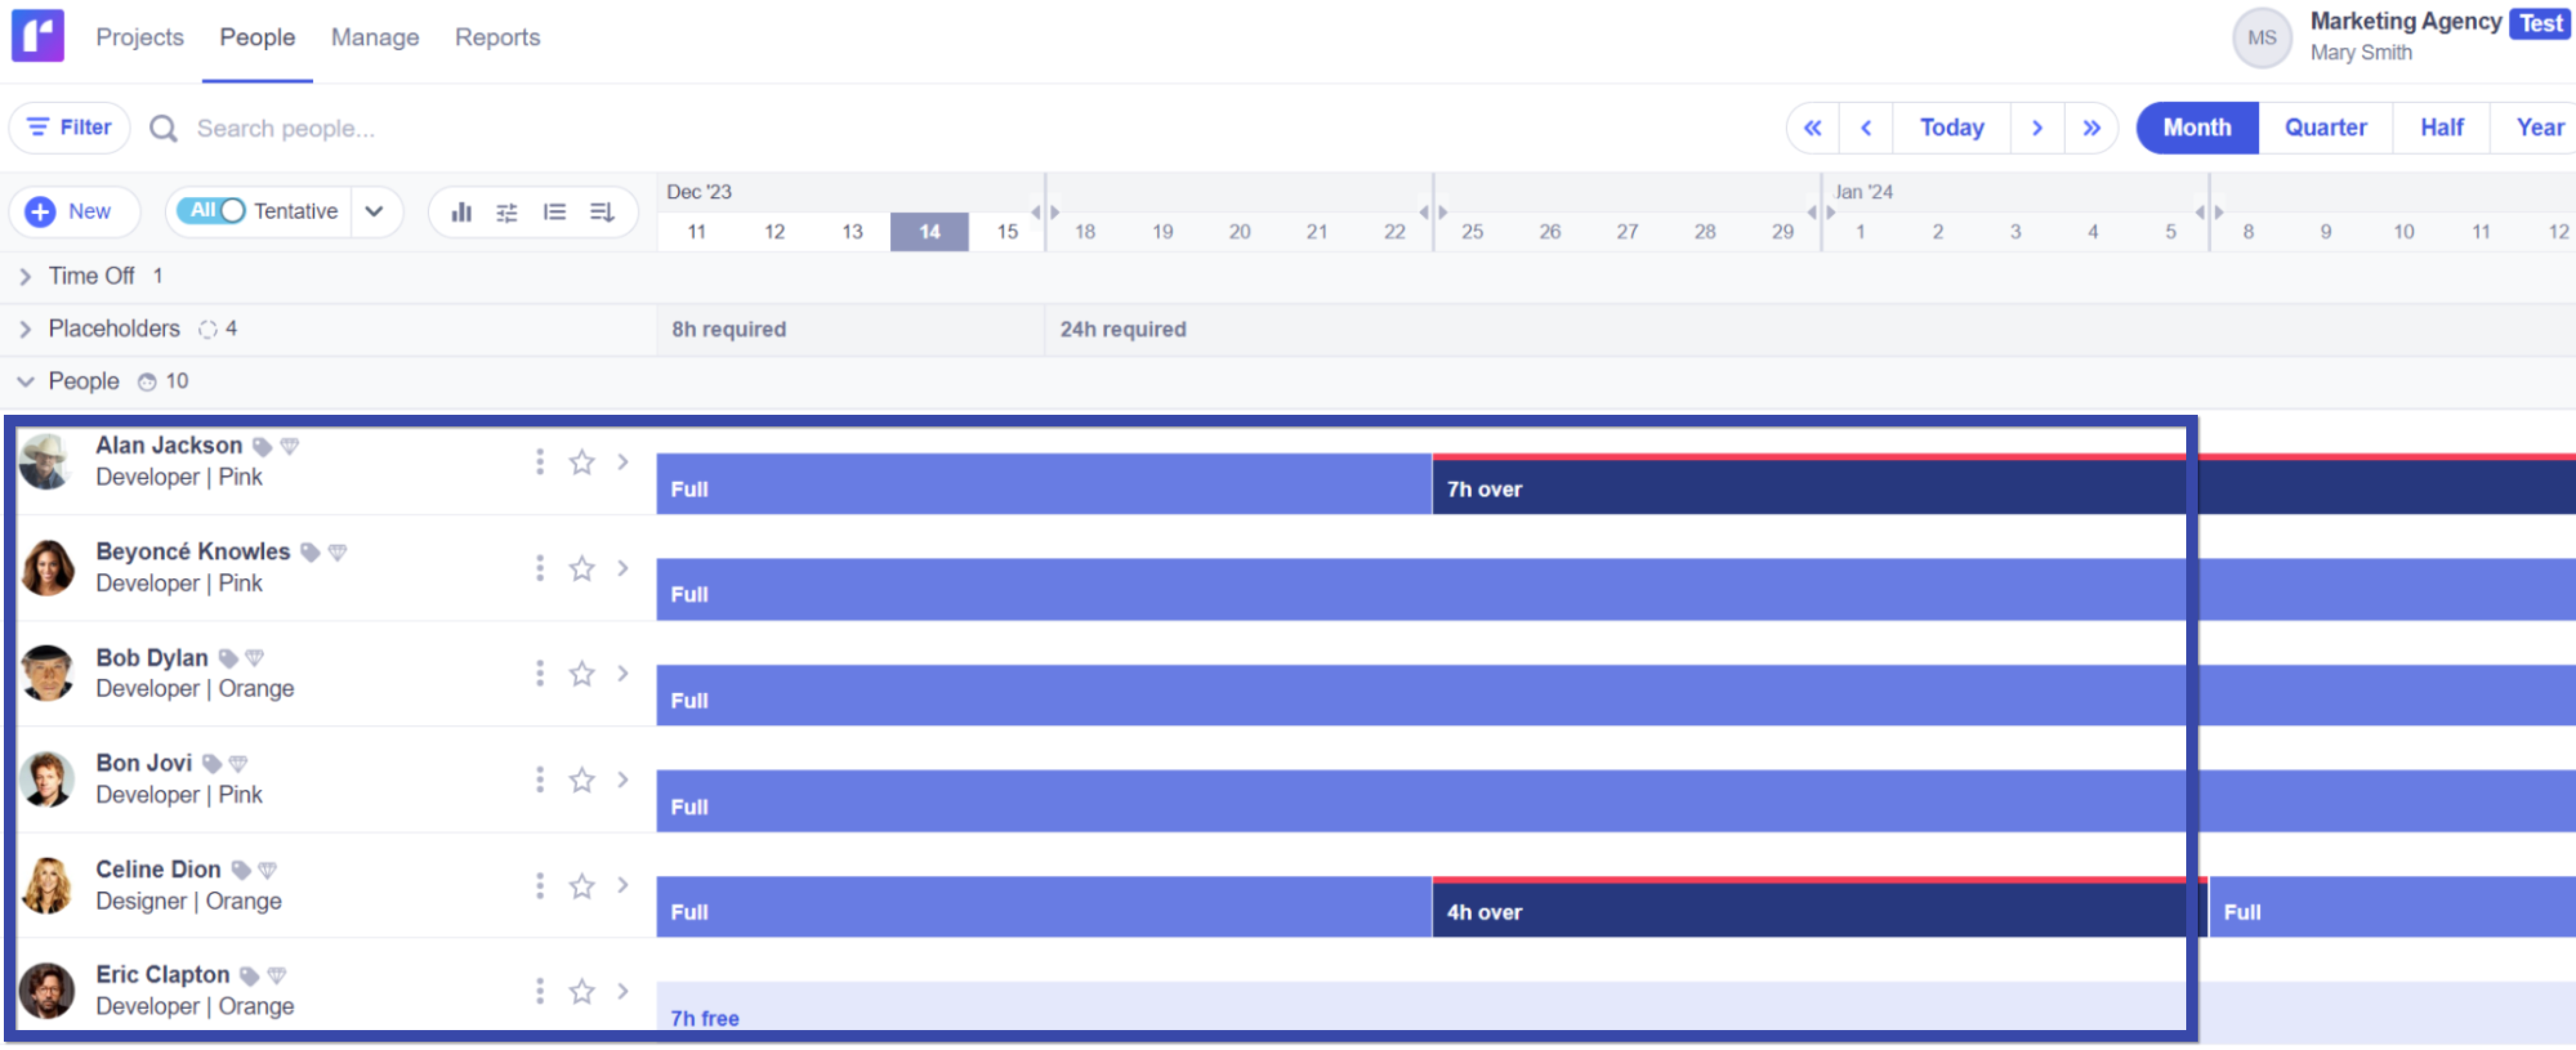Open Alan Jackson's three-dot menu

pyautogui.click(x=540, y=462)
